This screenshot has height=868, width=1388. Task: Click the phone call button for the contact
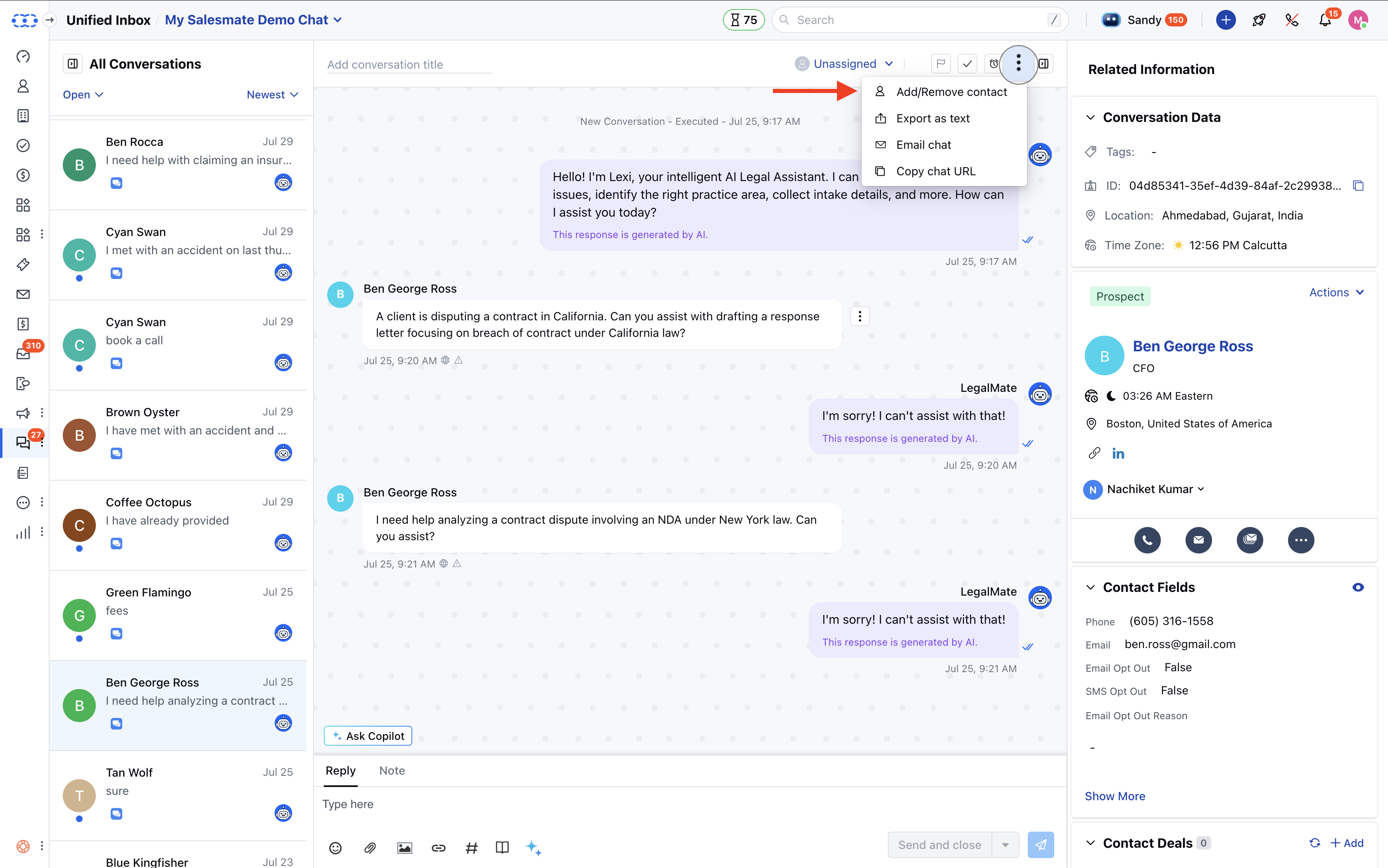coord(1147,540)
